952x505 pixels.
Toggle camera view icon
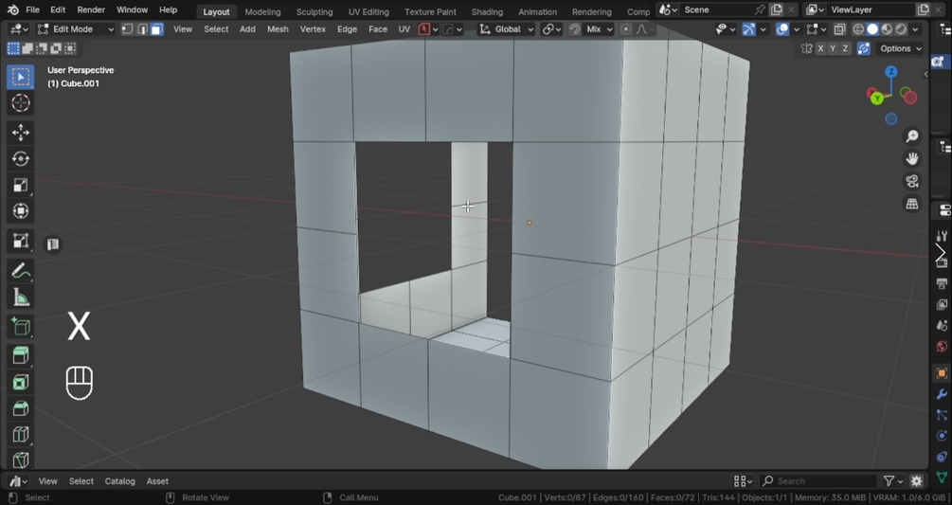pos(912,181)
